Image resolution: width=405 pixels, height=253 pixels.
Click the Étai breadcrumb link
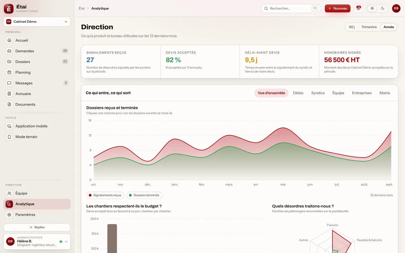point(82,9)
